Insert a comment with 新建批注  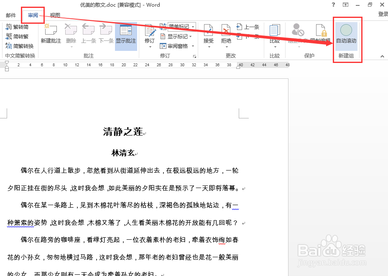[x=51, y=33]
